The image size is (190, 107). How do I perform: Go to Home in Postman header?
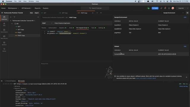click(x=3, y=8)
